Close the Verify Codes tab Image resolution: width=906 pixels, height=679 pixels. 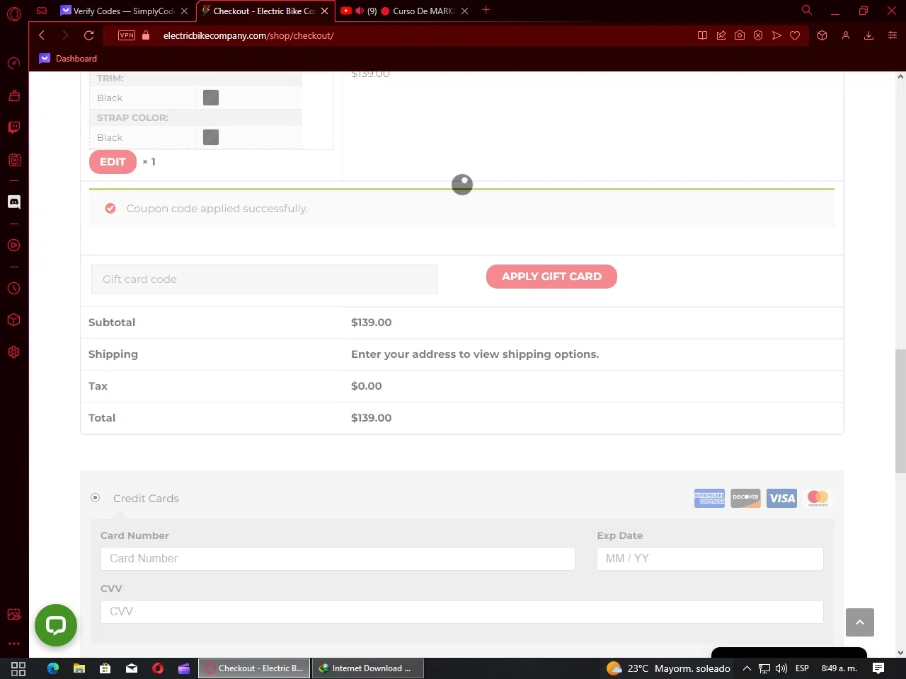(x=184, y=11)
